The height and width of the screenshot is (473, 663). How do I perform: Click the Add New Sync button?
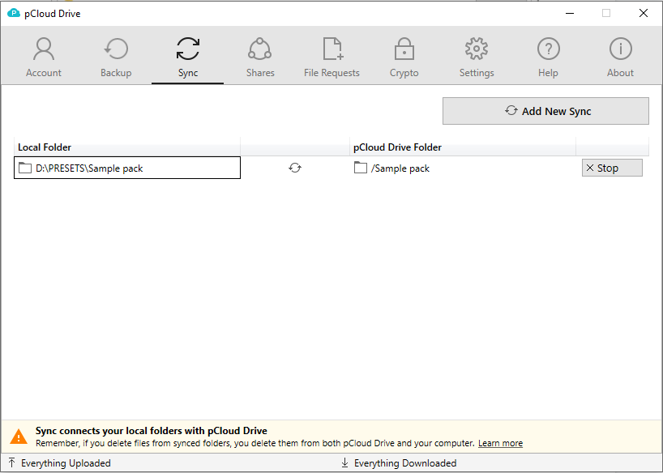click(545, 111)
